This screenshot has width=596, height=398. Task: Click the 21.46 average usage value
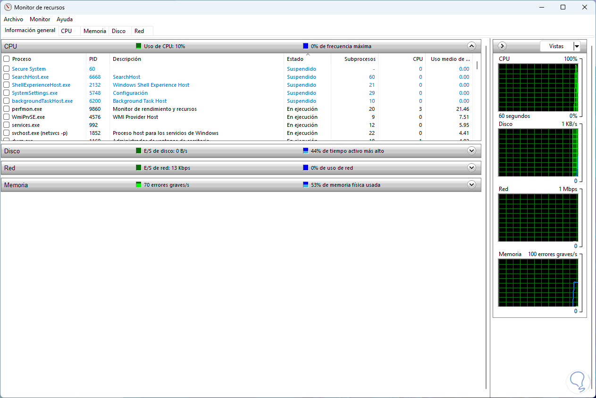point(462,109)
